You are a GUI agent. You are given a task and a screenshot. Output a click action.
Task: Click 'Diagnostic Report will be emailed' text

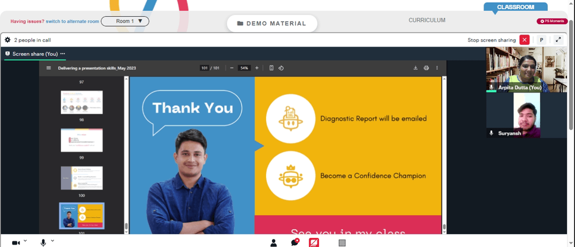point(373,118)
